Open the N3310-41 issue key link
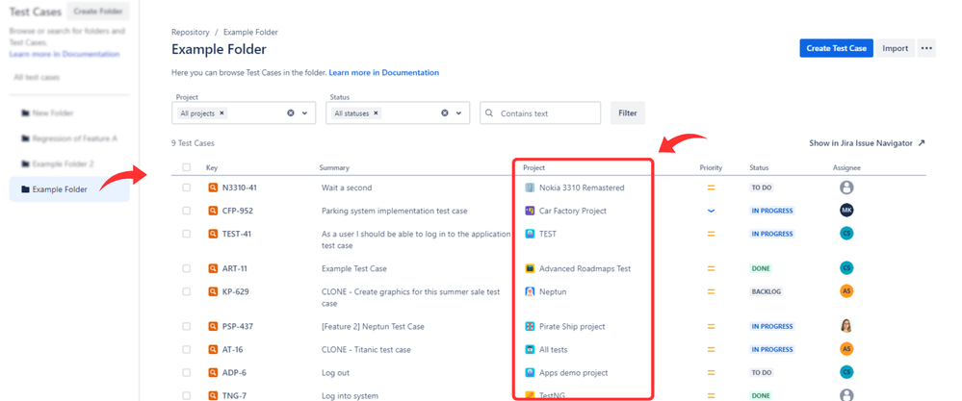 (x=240, y=188)
